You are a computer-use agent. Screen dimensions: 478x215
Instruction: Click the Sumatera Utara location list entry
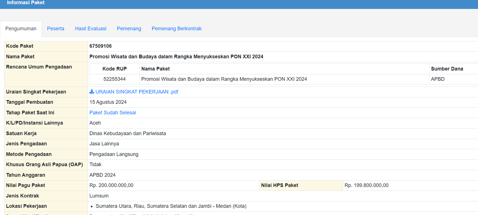click(171, 206)
